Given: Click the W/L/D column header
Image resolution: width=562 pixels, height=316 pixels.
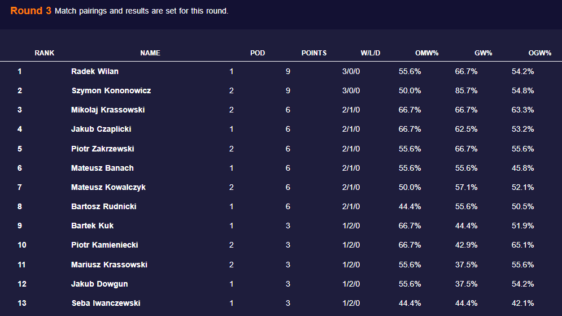Looking at the screenshot, I should 371,53.
